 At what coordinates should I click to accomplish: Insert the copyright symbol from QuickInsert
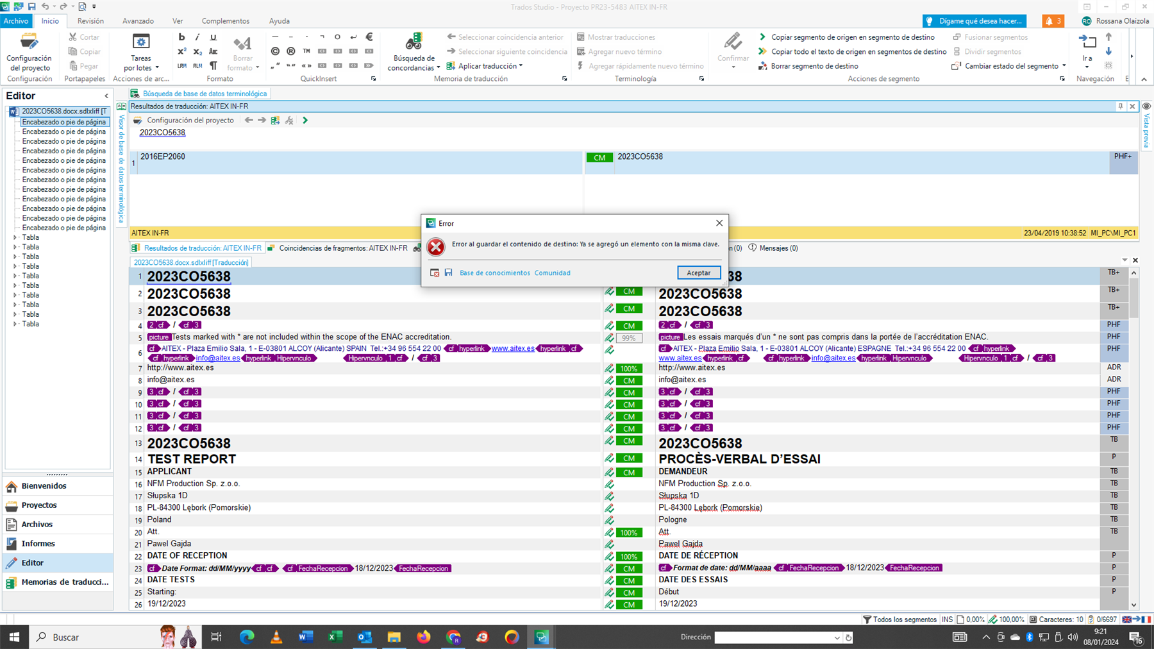[275, 51]
